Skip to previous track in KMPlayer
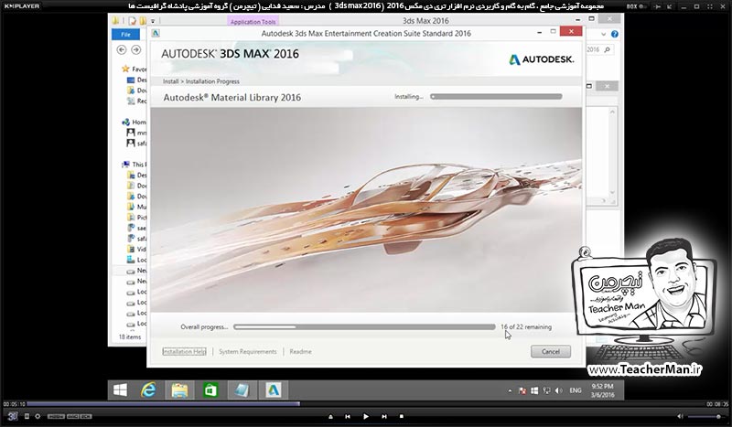This screenshot has height=427, width=732. tap(348, 416)
